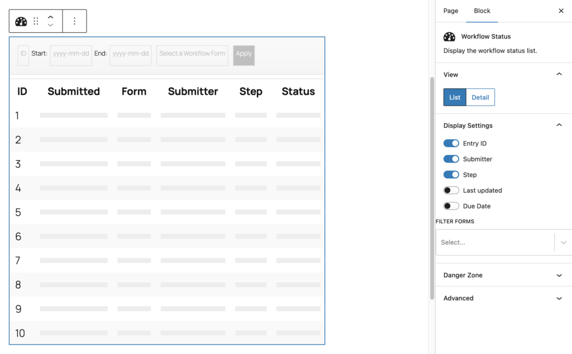Click the Display Settings heading text

[x=468, y=125]
